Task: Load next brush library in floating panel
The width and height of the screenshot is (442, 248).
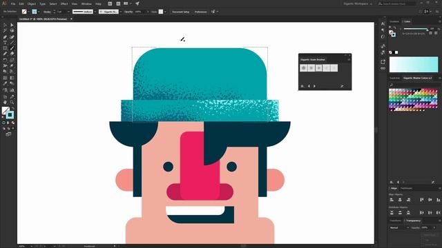Action: pos(315,86)
